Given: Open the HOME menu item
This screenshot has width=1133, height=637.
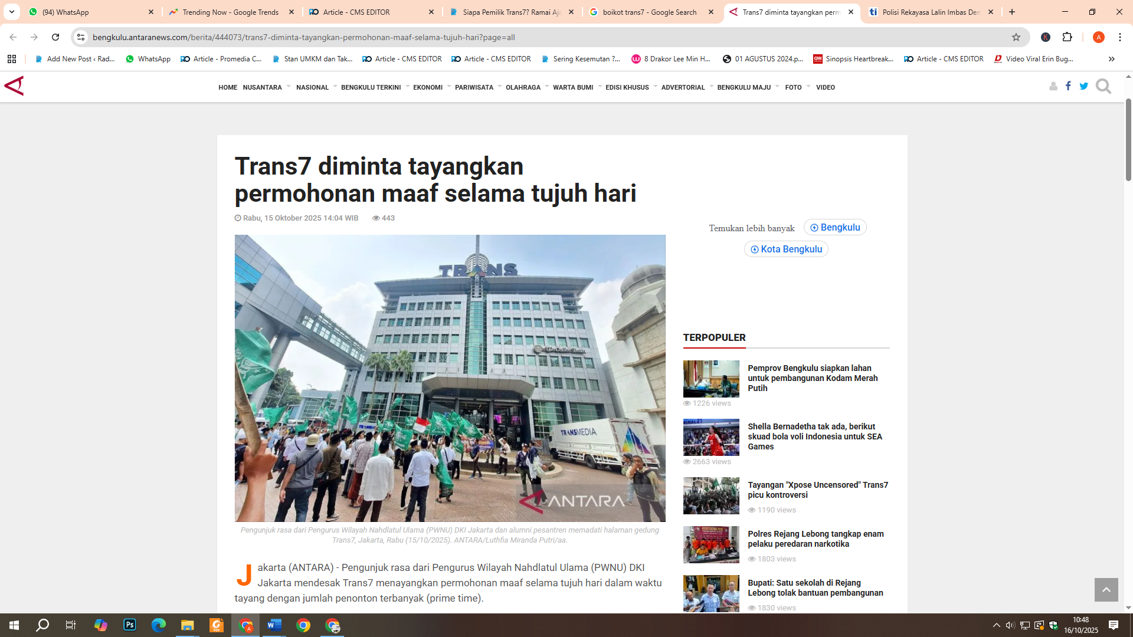Looking at the screenshot, I should [228, 87].
